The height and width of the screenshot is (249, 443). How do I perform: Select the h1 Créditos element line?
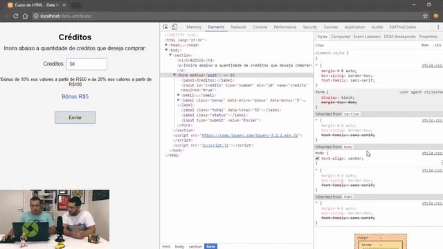click(195, 60)
